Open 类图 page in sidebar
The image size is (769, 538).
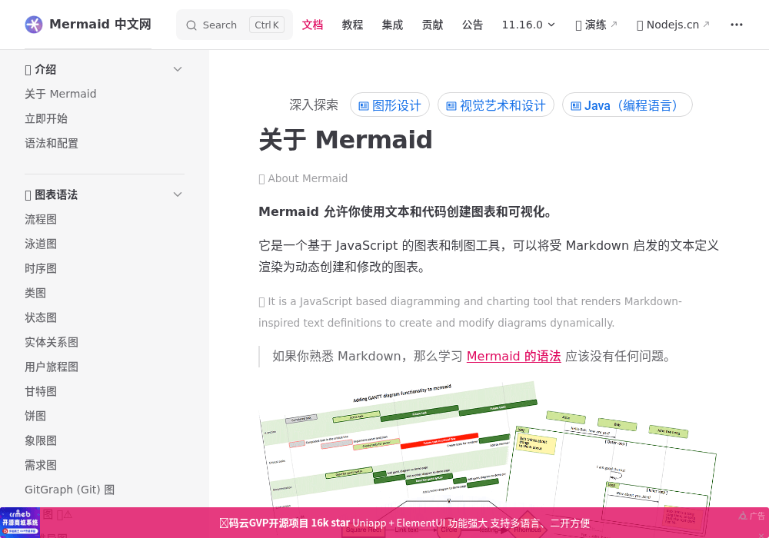coord(35,293)
